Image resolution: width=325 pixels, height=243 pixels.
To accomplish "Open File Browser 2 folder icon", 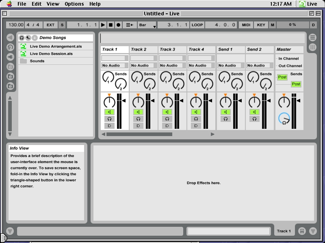I will (10, 76).
